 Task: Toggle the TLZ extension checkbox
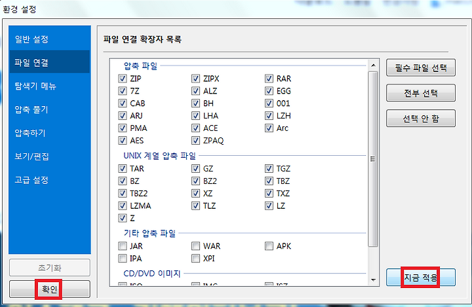[195, 206]
